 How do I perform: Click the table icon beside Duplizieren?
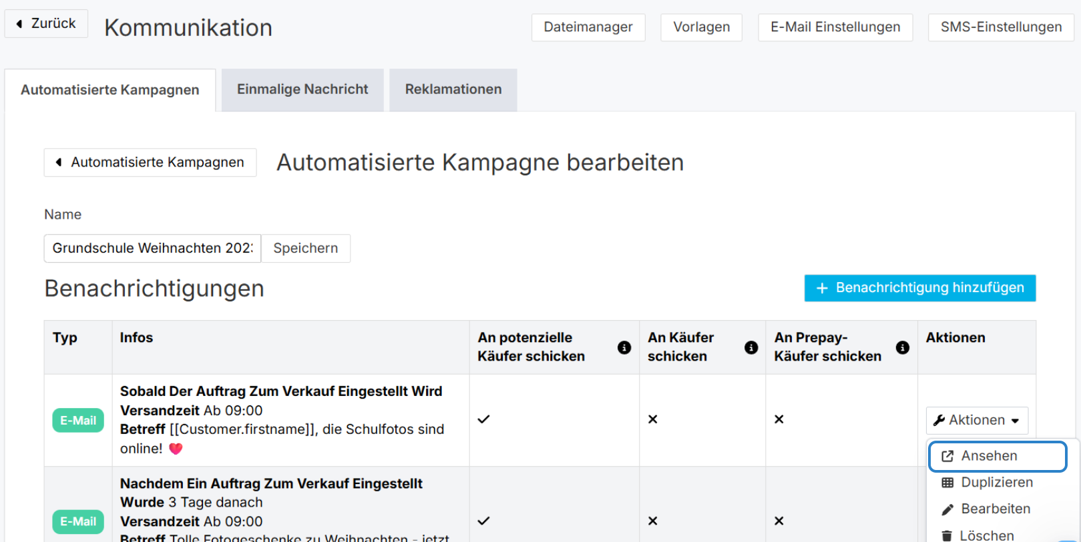(947, 483)
